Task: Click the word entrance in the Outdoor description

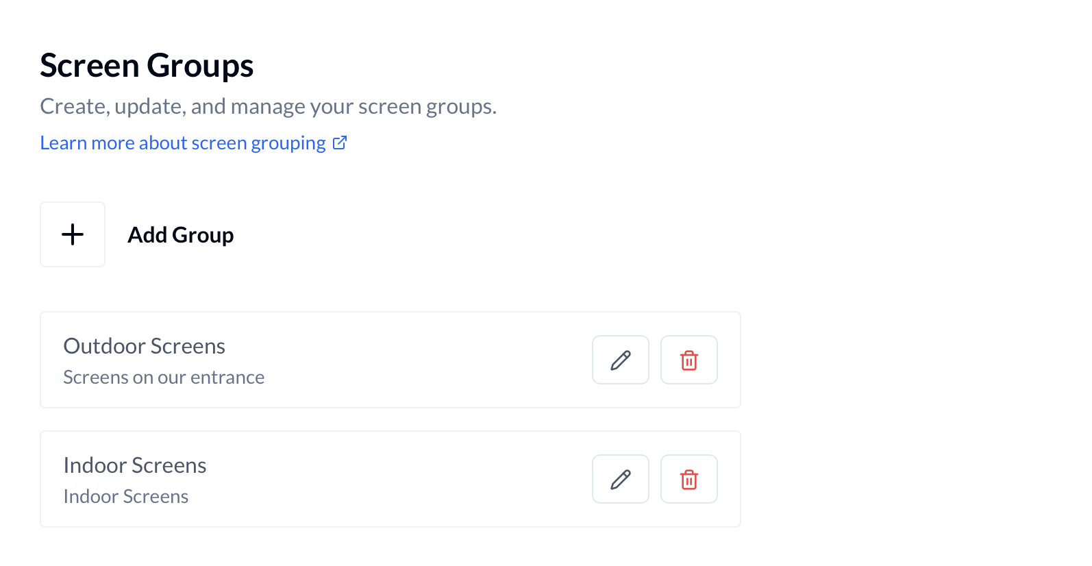Action: click(x=227, y=378)
